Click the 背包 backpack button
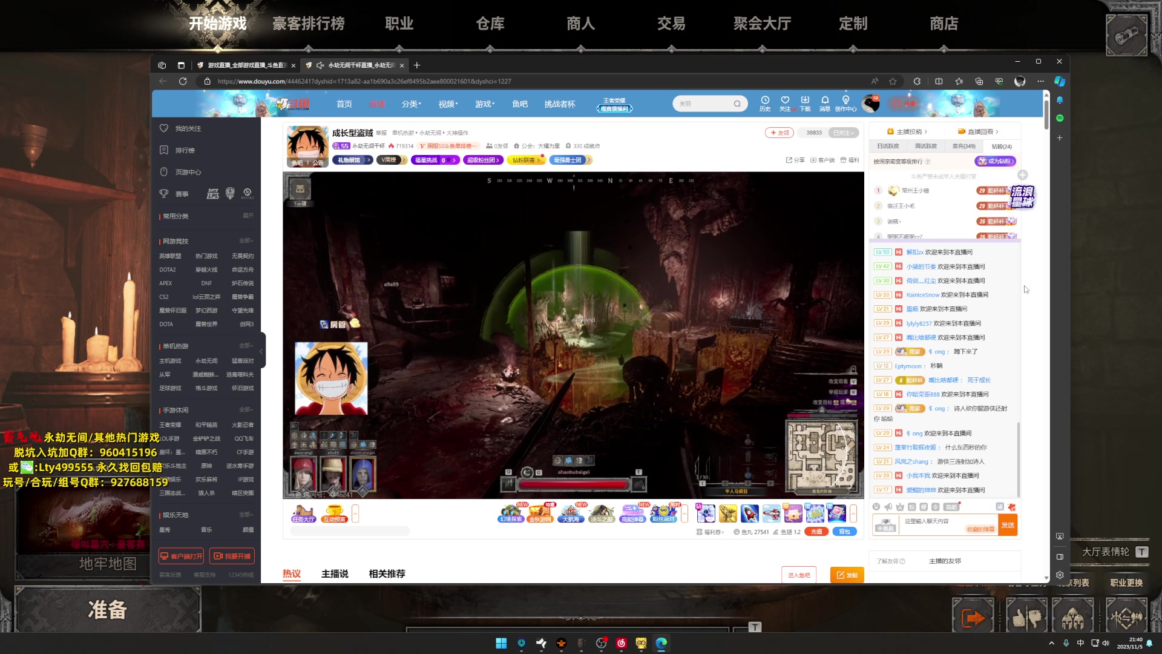 [x=844, y=532]
